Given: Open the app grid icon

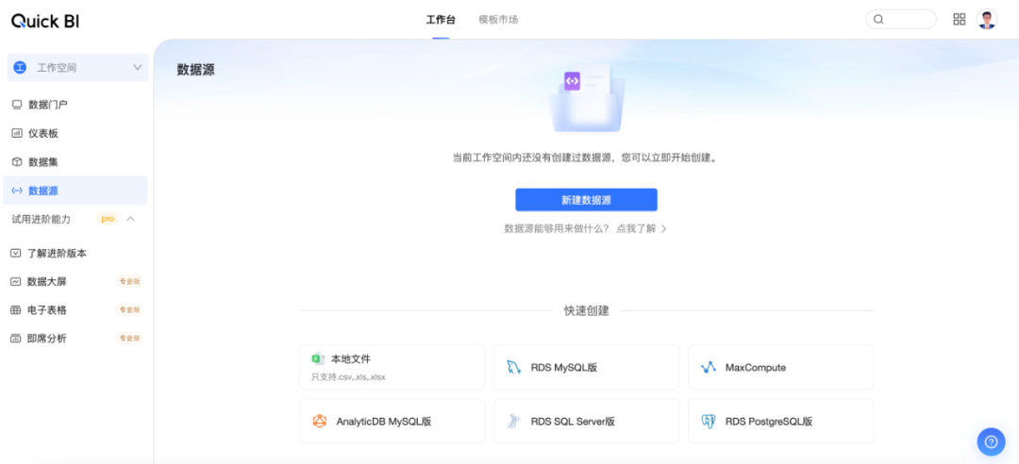Looking at the screenshot, I should [960, 19].
